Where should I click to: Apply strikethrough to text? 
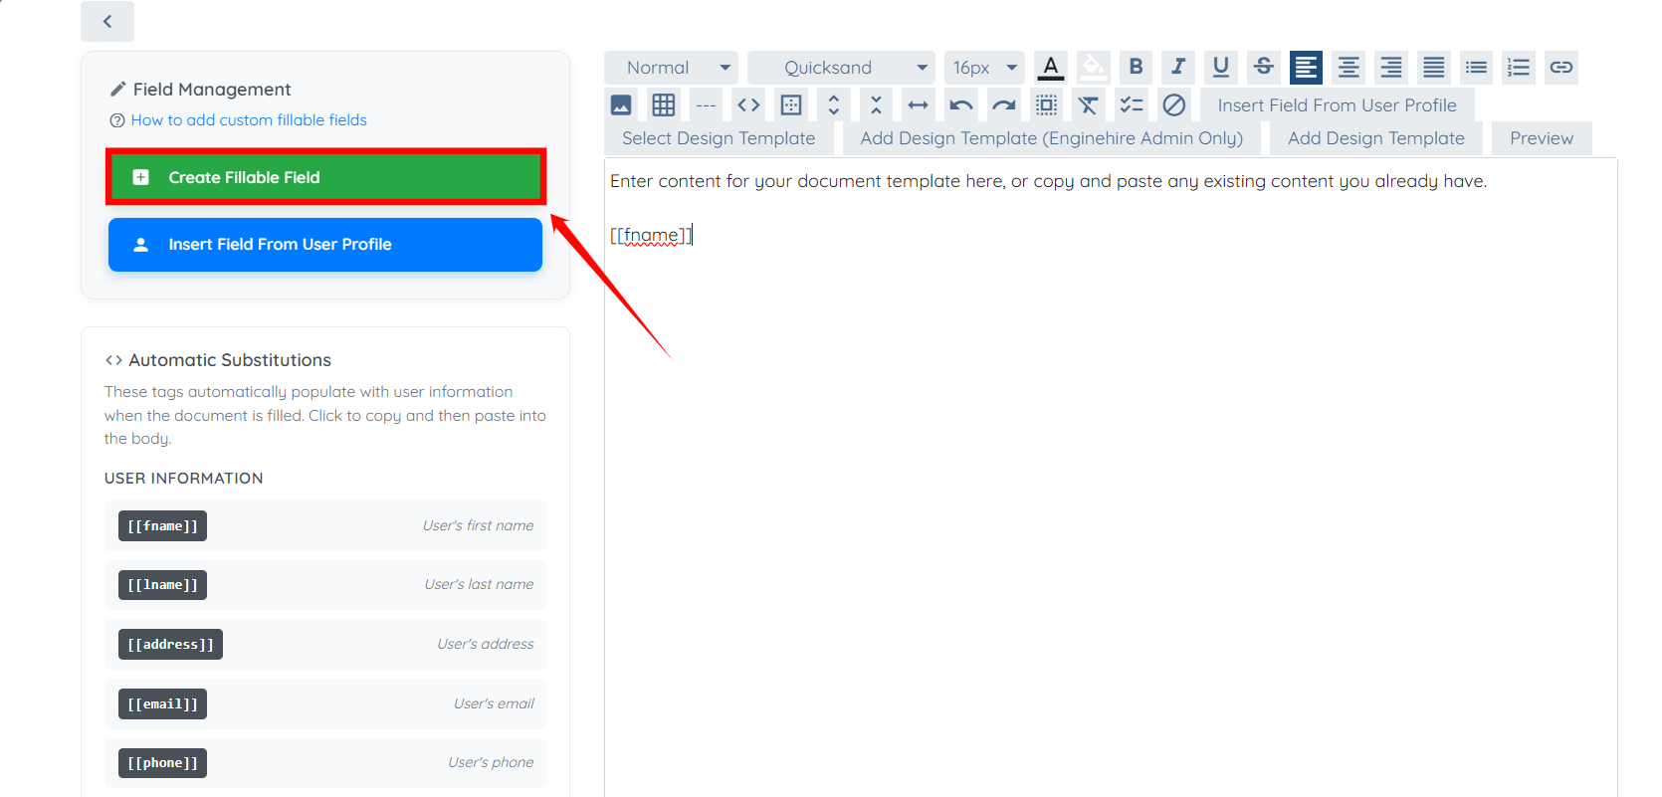[x=1264, y=68]
